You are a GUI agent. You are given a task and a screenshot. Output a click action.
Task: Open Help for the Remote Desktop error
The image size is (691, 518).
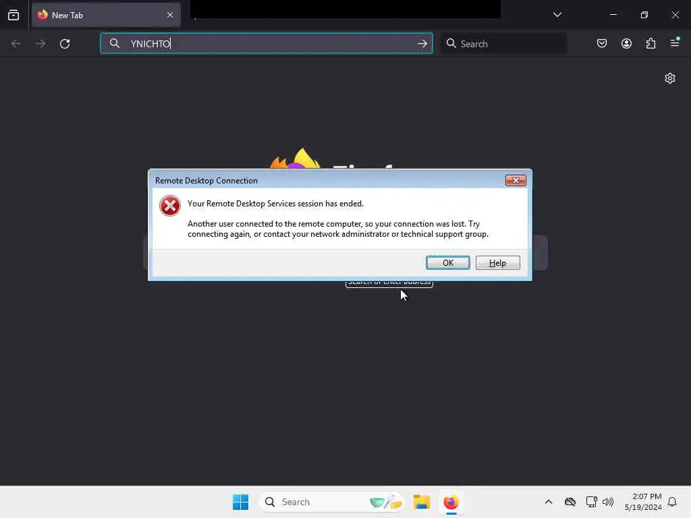click(497, 263)
